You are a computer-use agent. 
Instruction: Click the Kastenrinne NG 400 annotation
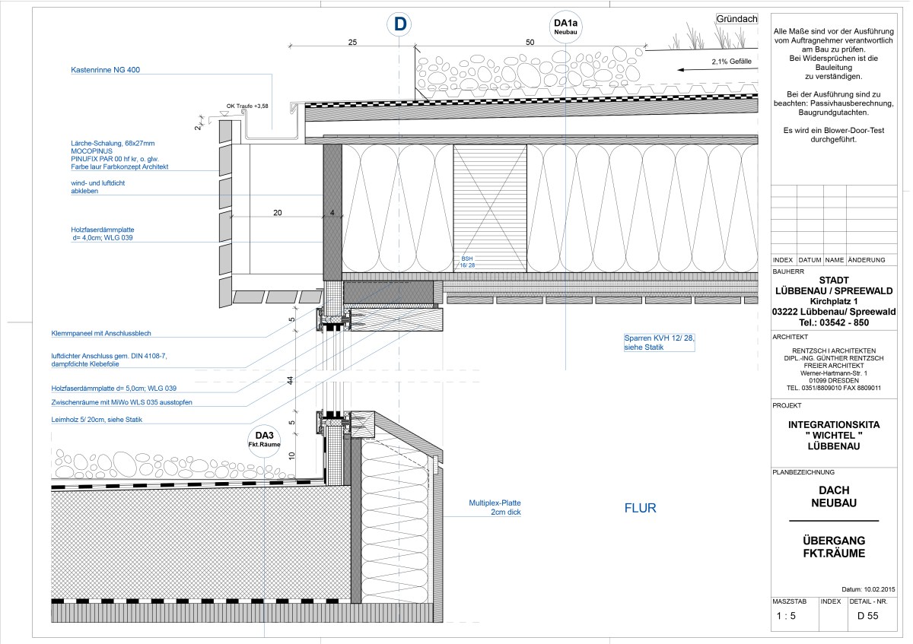click(105, 70)
